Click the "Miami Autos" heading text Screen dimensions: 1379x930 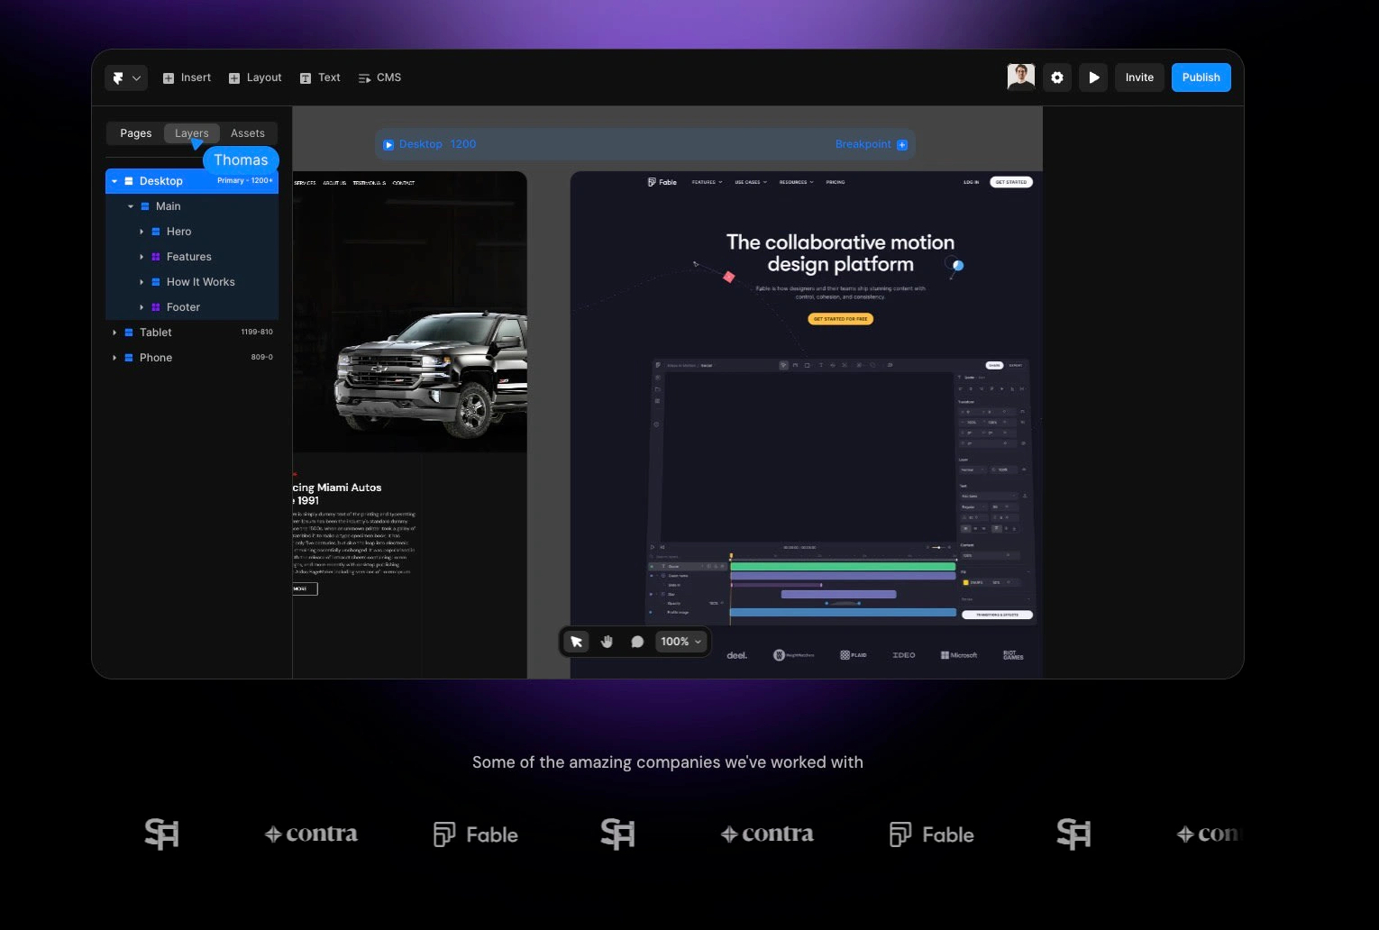pos(350,488)
